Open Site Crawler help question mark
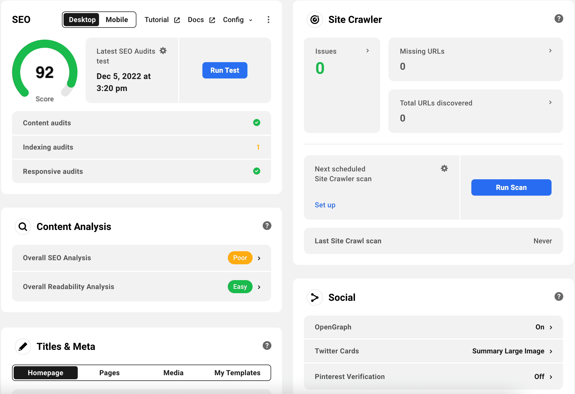Viewport: 575px width, 394px height. click(x=559, y=19)
